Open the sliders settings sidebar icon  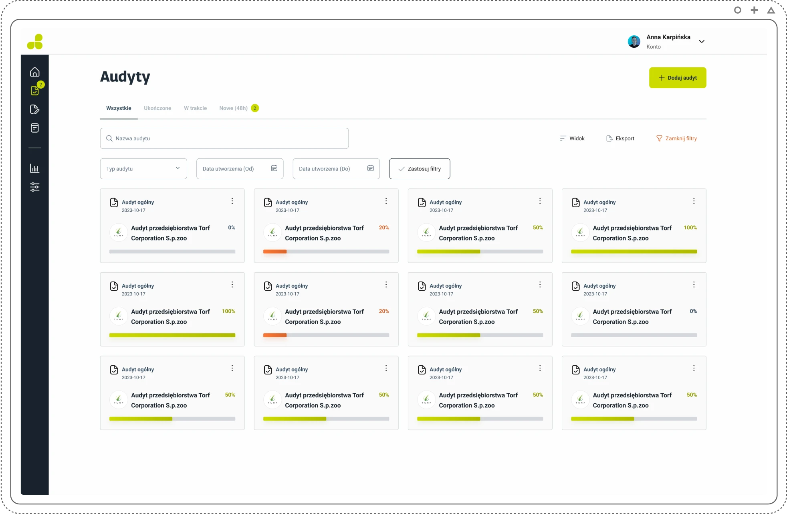[35, 187]
